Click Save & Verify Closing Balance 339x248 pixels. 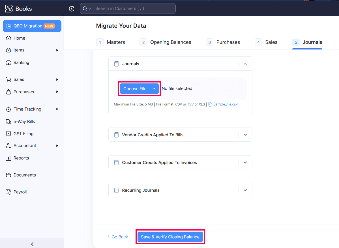coord(170,237)
